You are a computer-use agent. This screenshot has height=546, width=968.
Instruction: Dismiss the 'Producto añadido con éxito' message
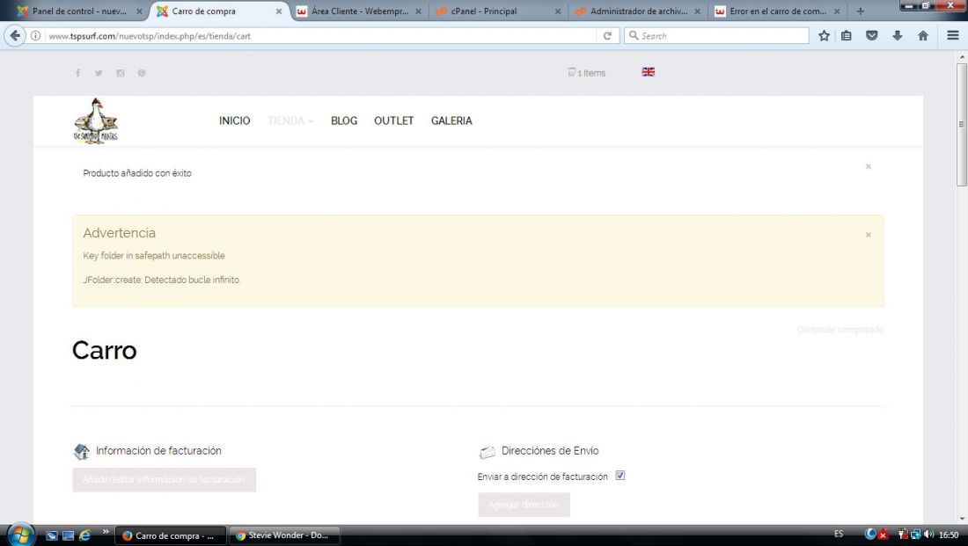(868, 166)
